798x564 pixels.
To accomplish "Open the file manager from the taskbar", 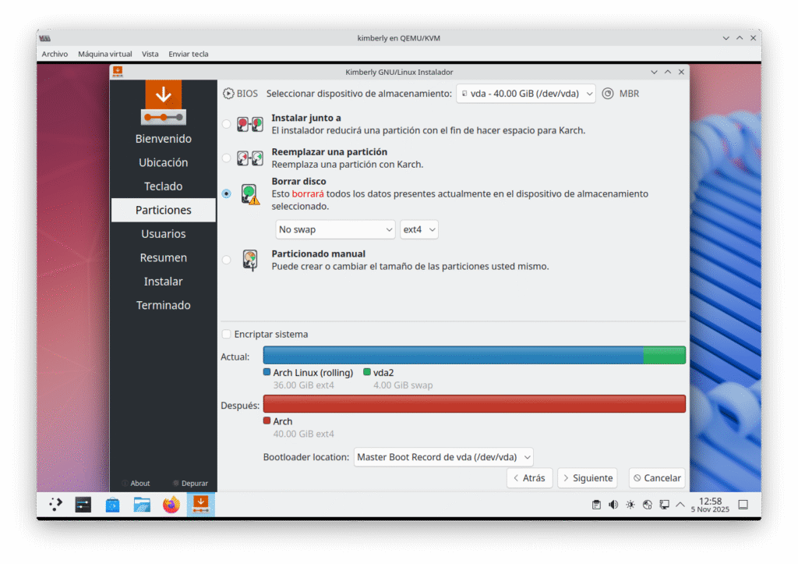I will tap(142, 505).
